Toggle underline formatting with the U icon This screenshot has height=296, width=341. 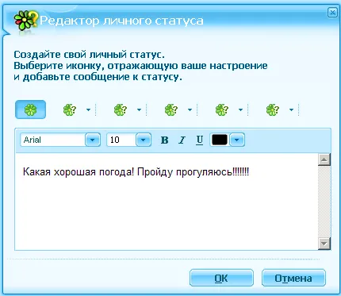[200, 140]
